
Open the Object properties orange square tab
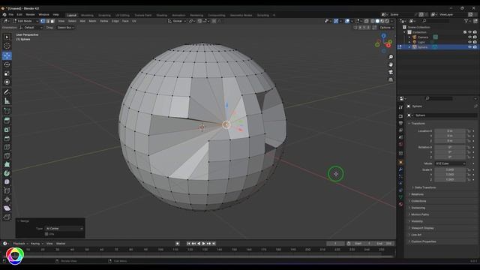[400, 162]
